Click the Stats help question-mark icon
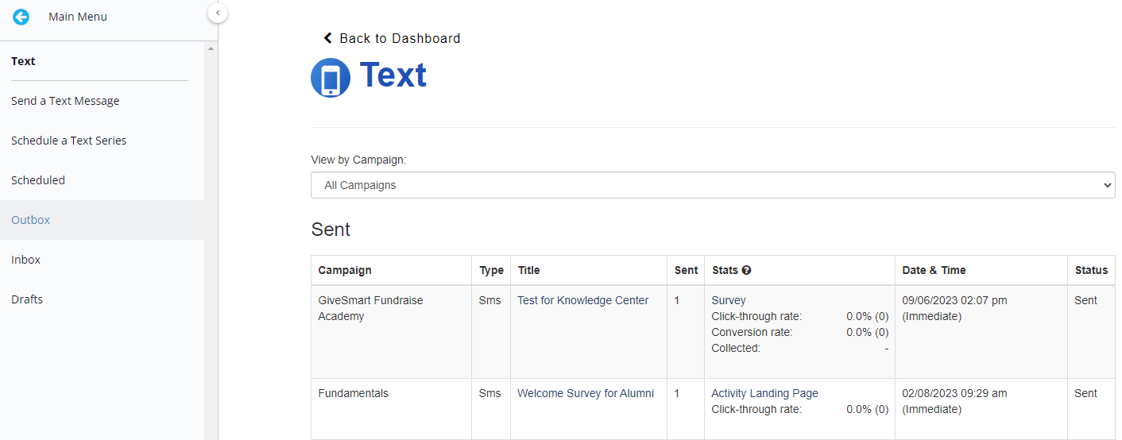The height and width of the screenshot is (440, 1122). (x=747, y=270)
